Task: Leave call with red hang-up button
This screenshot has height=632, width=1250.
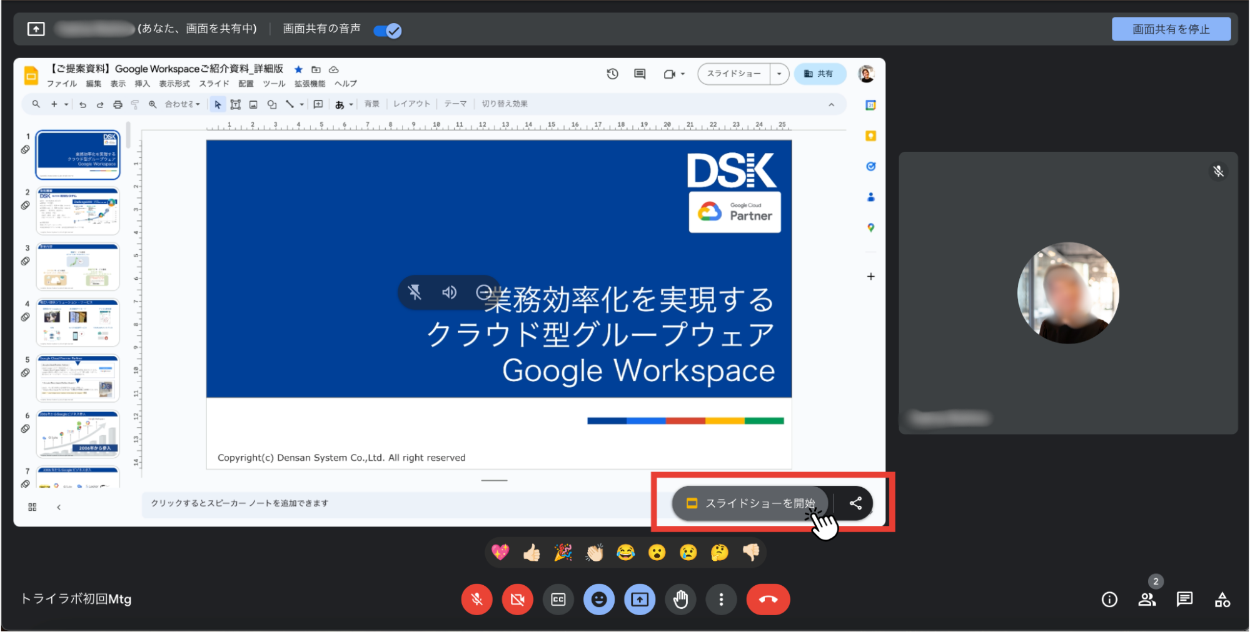Action: (x=768, y=600)
